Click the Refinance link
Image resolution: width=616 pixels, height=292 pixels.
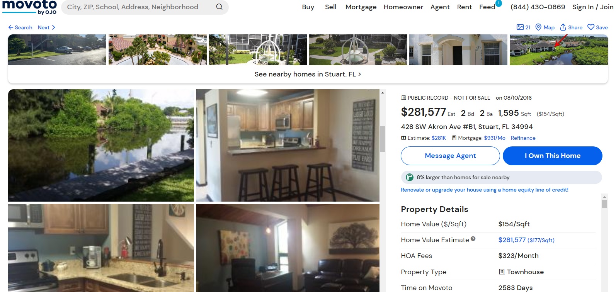(x=523, y=138)
